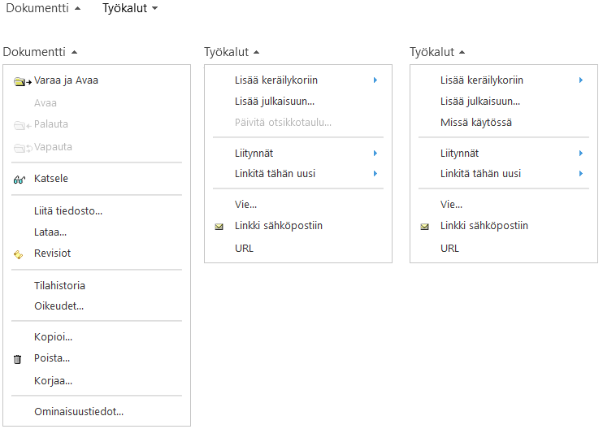Screen dimensions: 603x429
Task: Select the Missä käytössä menu entry
Action: [475, 123]
